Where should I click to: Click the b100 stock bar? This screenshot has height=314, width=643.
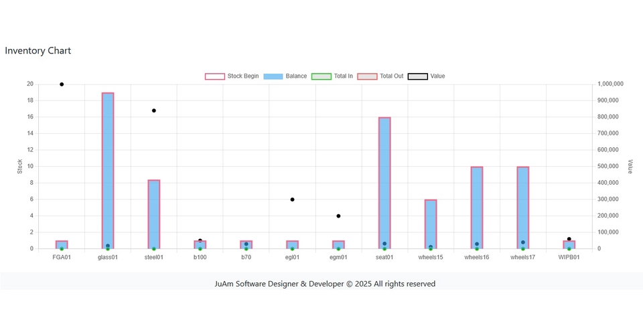[x=200, y=245]
